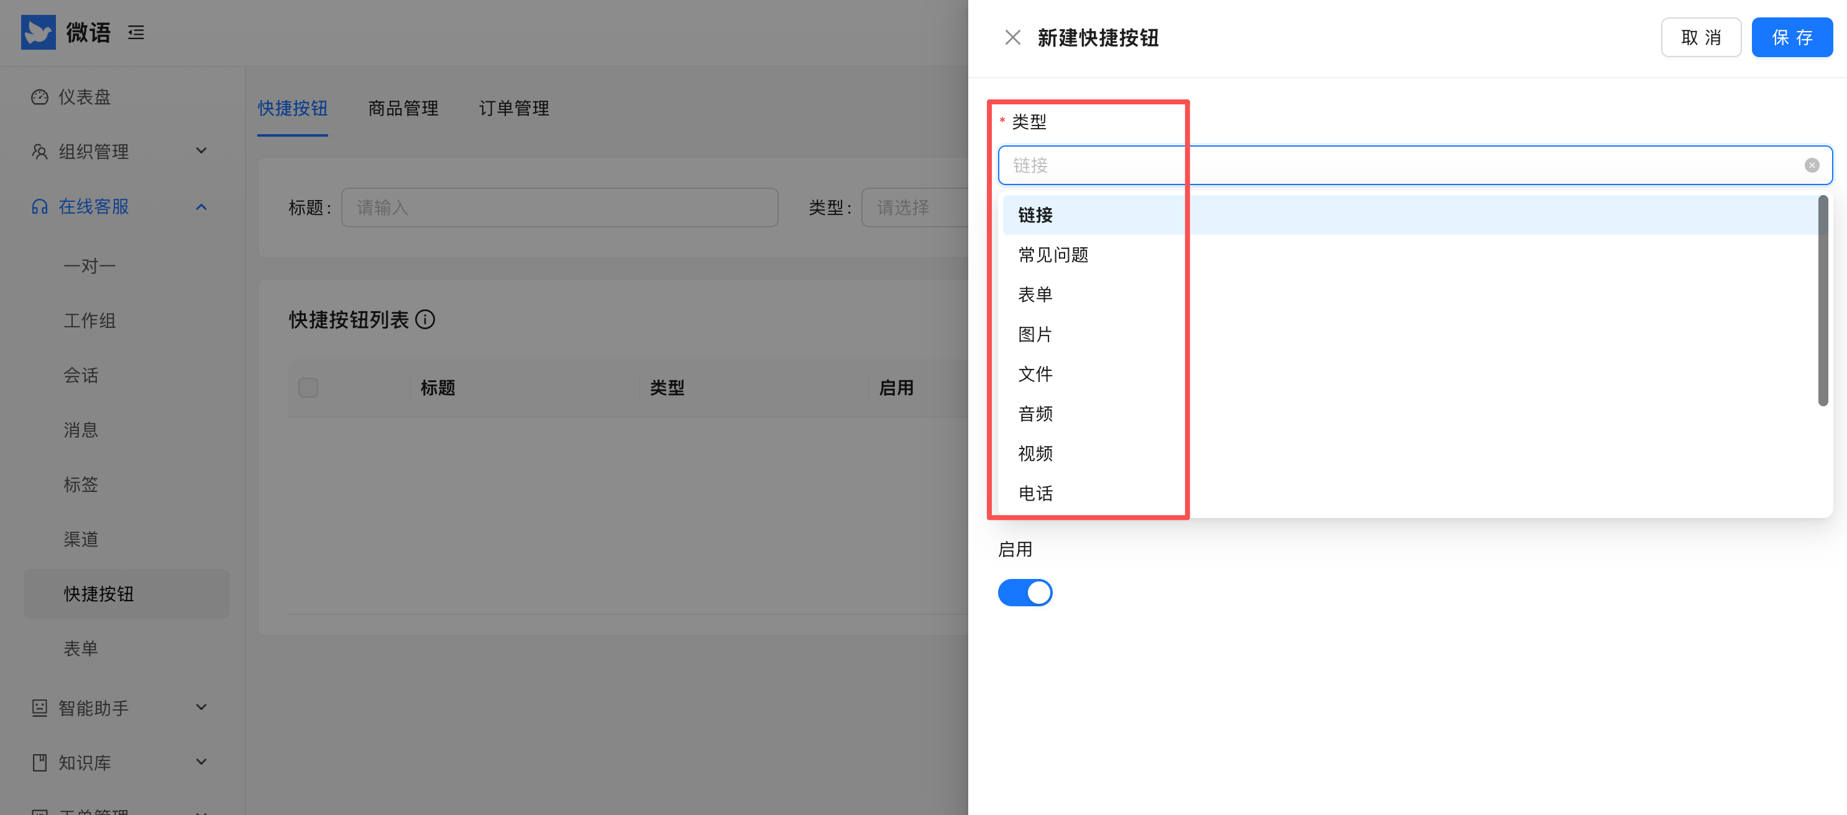The height and width of the screenshot is (815, 1847).
Task: Click the 取消 cancel button
Action: (1701, 37)
